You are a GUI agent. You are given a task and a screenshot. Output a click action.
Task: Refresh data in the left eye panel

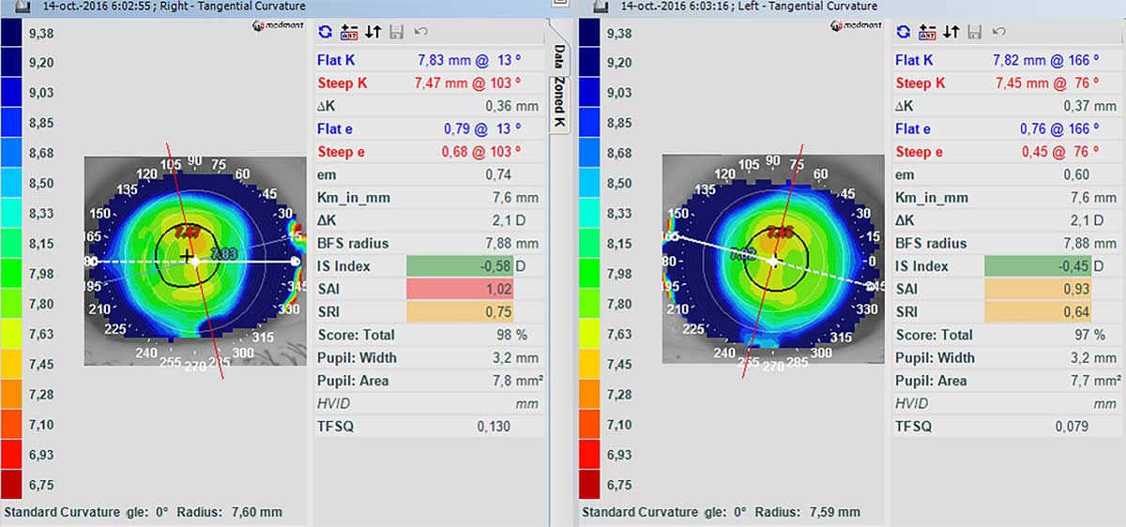[904, 32]
